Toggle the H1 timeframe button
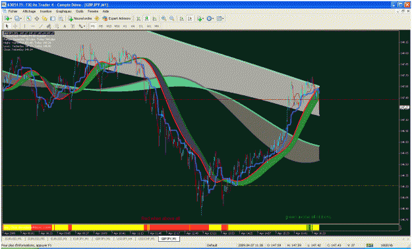Image resolution: width=412 pixels, height=249 pixels. pyautogui.click(x=125, y=26)
